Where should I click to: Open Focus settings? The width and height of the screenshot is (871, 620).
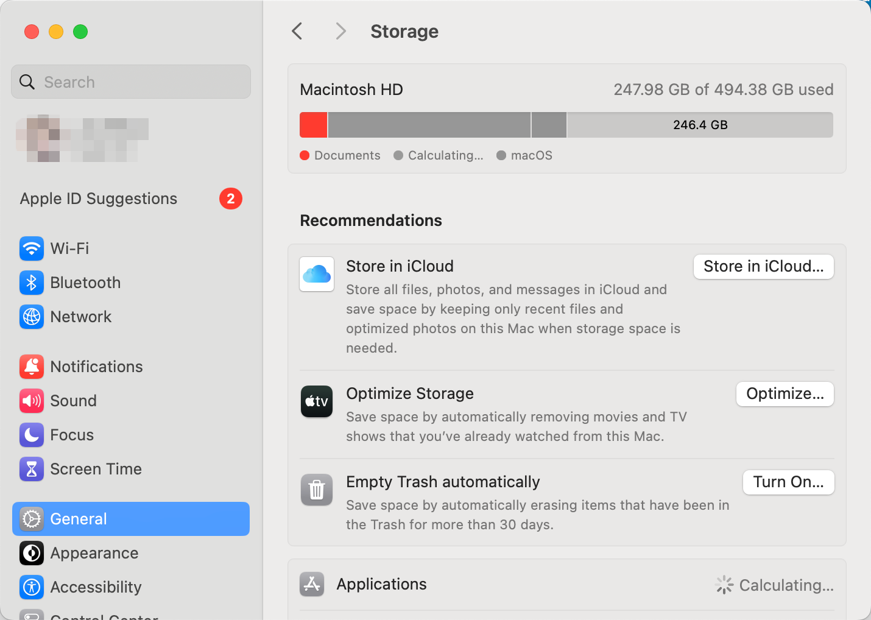coord(131,435)
